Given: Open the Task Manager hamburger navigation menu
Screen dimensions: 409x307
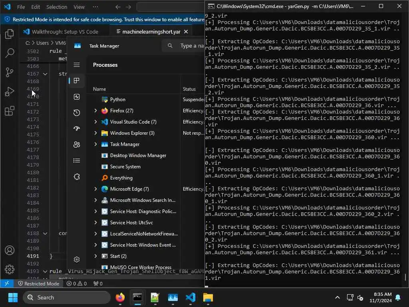Looking at the screenshot, I should tap(76, 65).
